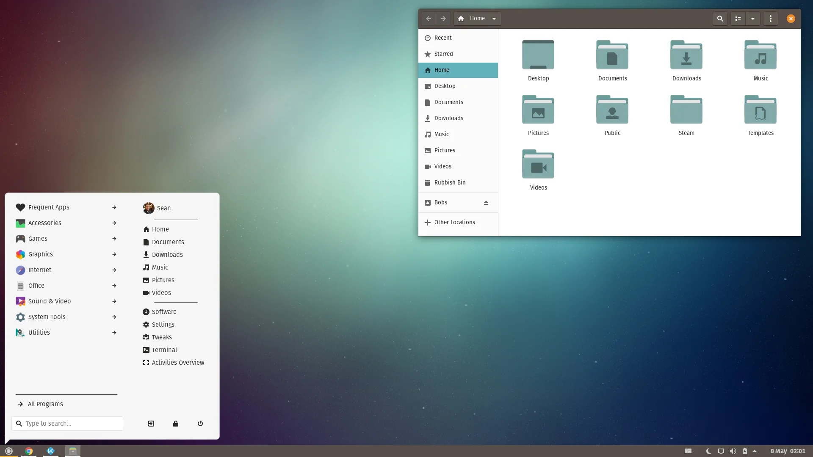Click the volume icon in system tray
The width and height of the screenshot is (813, 457).
pyautogui.click(x=733, y=451)
